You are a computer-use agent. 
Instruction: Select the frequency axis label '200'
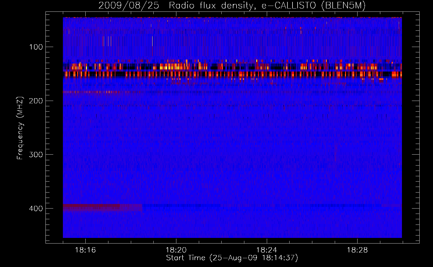[x=36, y=101]
